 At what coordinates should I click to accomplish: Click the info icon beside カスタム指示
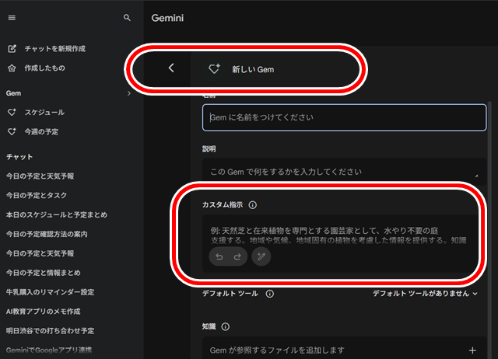tap(252, 205)
